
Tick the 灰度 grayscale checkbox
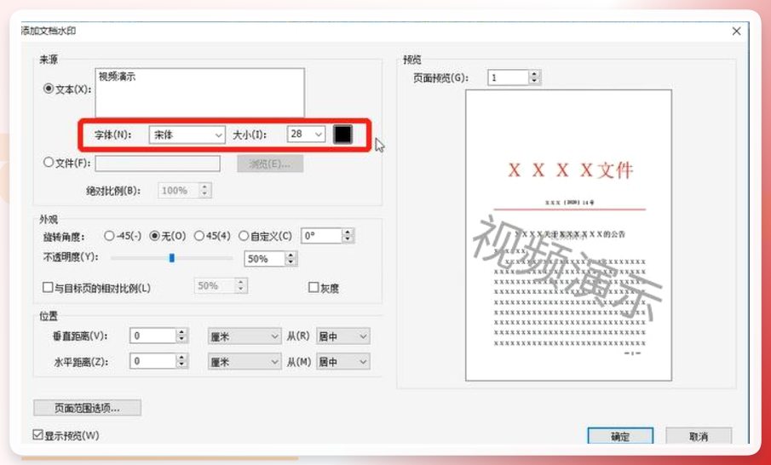[x=314, y=287]
